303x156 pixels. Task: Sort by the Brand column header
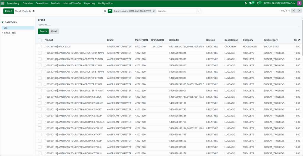tap(110, 40)
